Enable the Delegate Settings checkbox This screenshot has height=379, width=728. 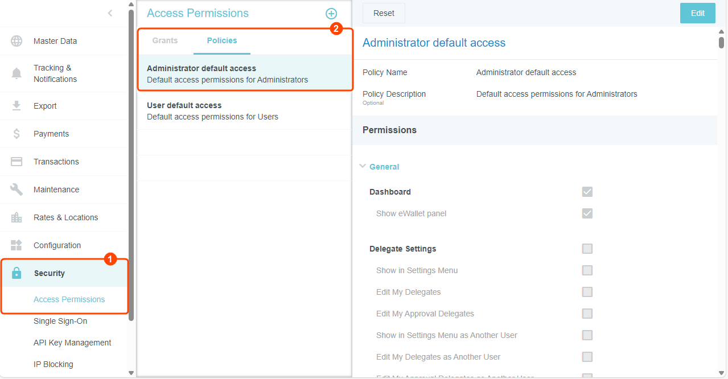point(587,248)
